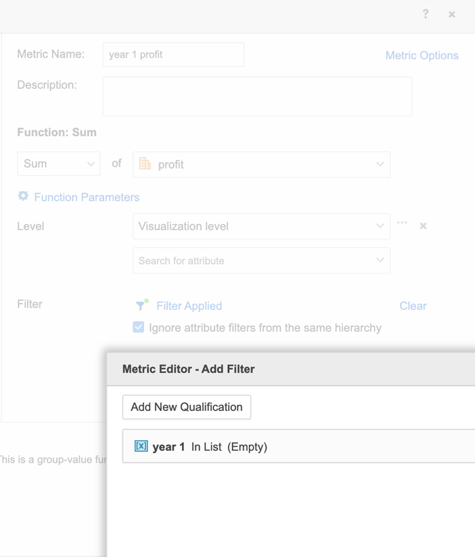This screenshot has height=557, width=475.
Task: Click the Function Parameters link
Action: (x=87, y=197)
